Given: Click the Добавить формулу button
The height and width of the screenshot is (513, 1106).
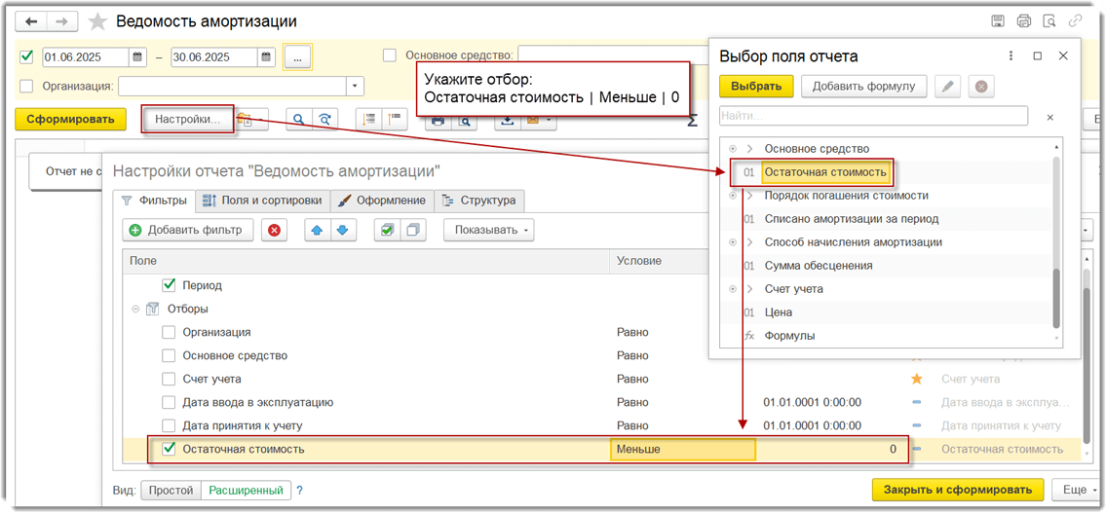Looking at the screenshot, I should [x=864, y=87].
